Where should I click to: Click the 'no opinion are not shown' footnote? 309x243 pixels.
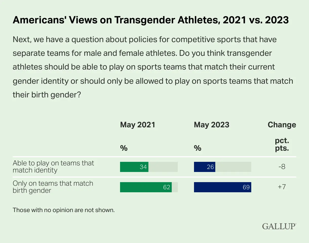[x=64, y=210]
